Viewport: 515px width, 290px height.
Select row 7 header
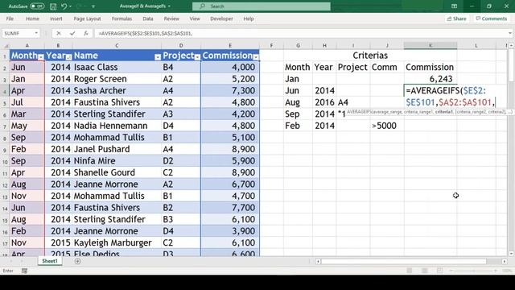tap(5, 126)
